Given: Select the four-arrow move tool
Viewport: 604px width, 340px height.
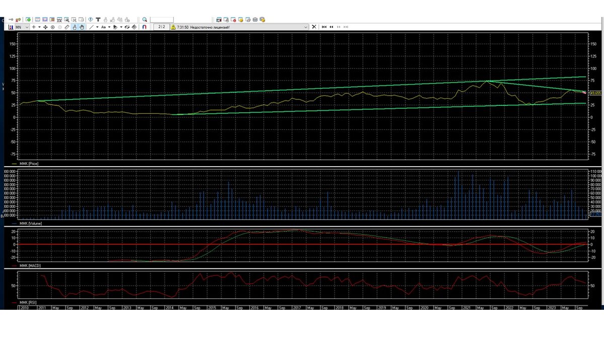Looking at the screenshot, I should pos(45,27).
